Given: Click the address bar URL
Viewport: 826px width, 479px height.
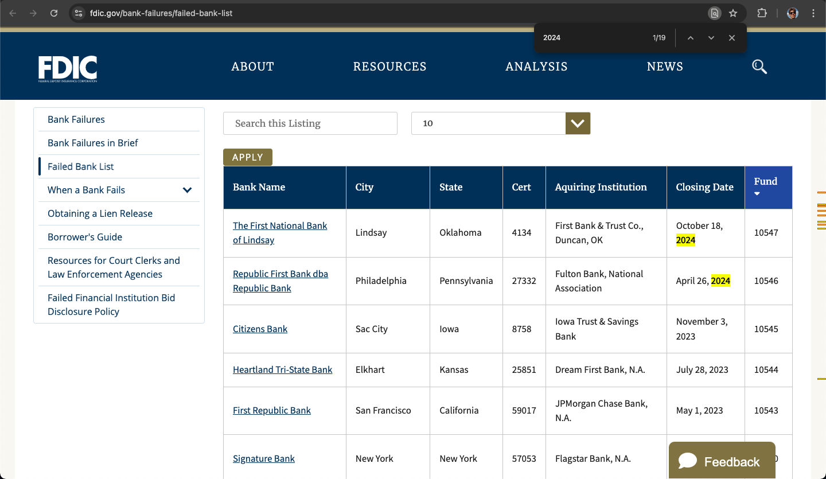Looking at the screenshot, I should pyautogui.click(x=161, y=13).
